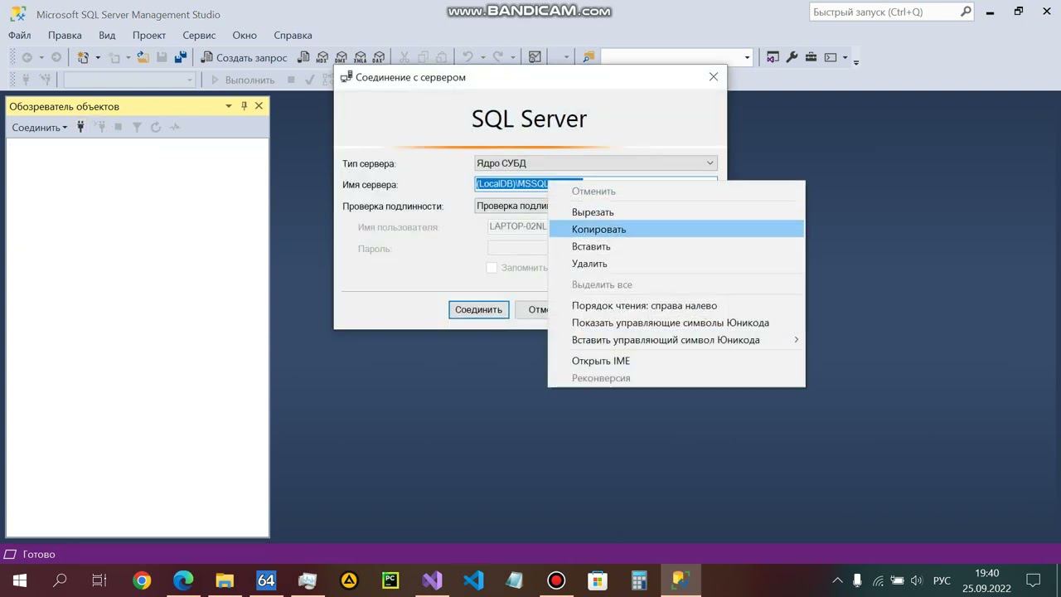Choose Копировать in the context menu

(676, 229)
